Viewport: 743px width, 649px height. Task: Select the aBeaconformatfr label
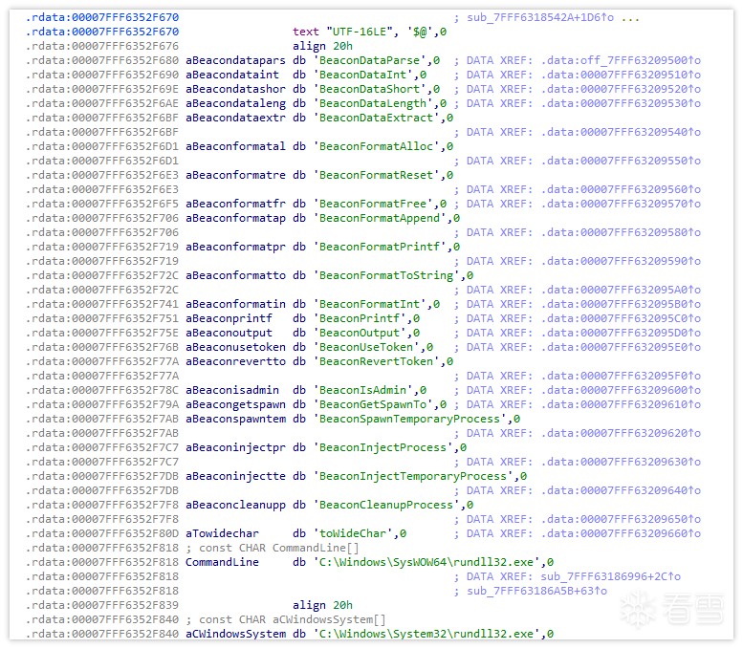click(235, 204)
